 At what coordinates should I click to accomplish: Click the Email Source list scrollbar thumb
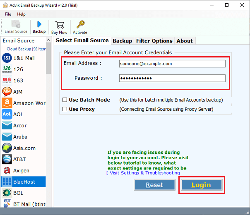point(48,59)
